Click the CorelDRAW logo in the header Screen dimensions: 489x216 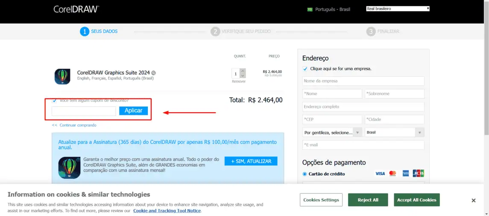pyautogui.click(x=76, y=9)
